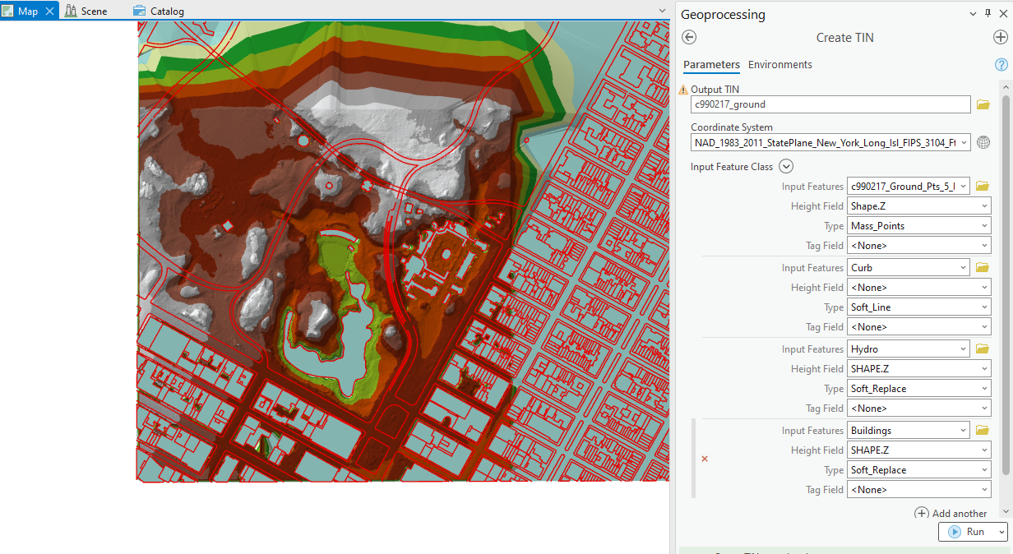The width and height of the screenshot is (1013, 554).
Task: Expand Height Field dropdown for Curb
Action: 918,288
